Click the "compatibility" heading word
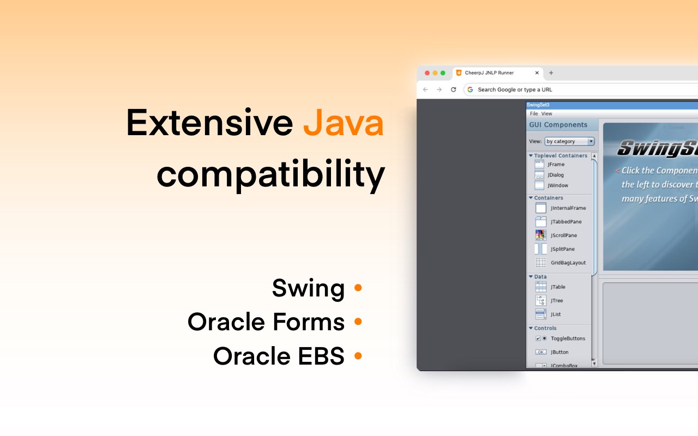This screenshot has height=436, width=698. [x=271, y=174]
